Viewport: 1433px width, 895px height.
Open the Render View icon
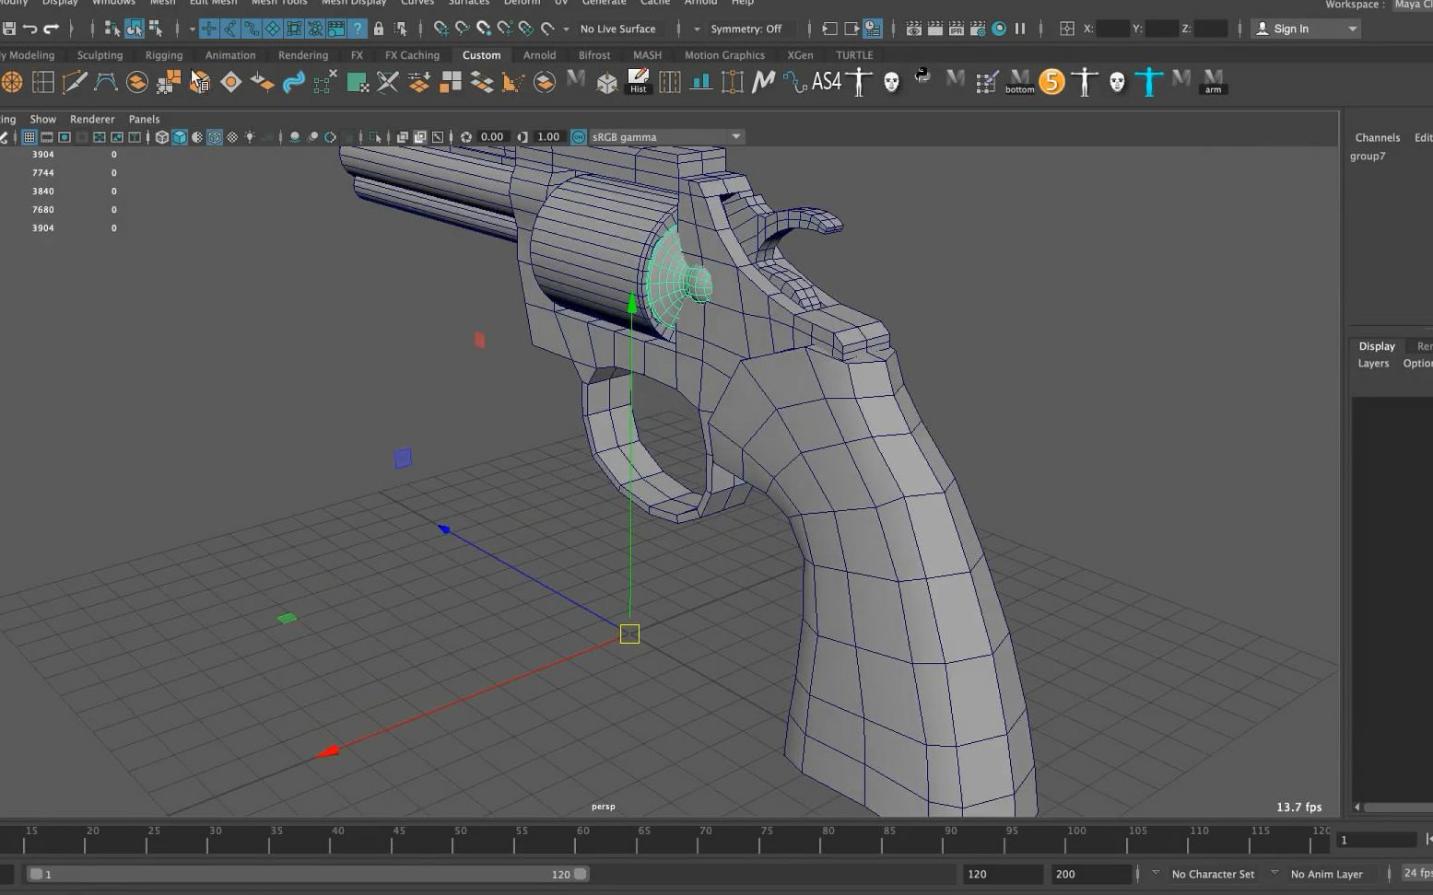[914, 29]
